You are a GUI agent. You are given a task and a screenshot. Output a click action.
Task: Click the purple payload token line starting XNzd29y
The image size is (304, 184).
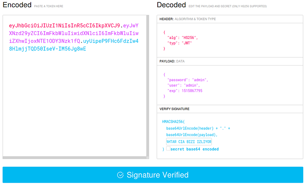[74, 34]
